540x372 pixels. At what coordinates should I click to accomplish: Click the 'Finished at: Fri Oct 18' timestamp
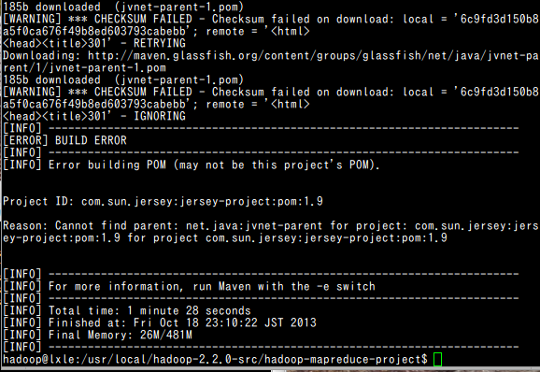[182, 322]
